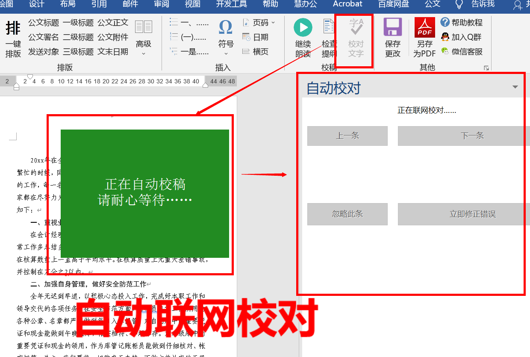Click the right indent ruler marker
The image size is (530, 357).
tap(205, 85)
